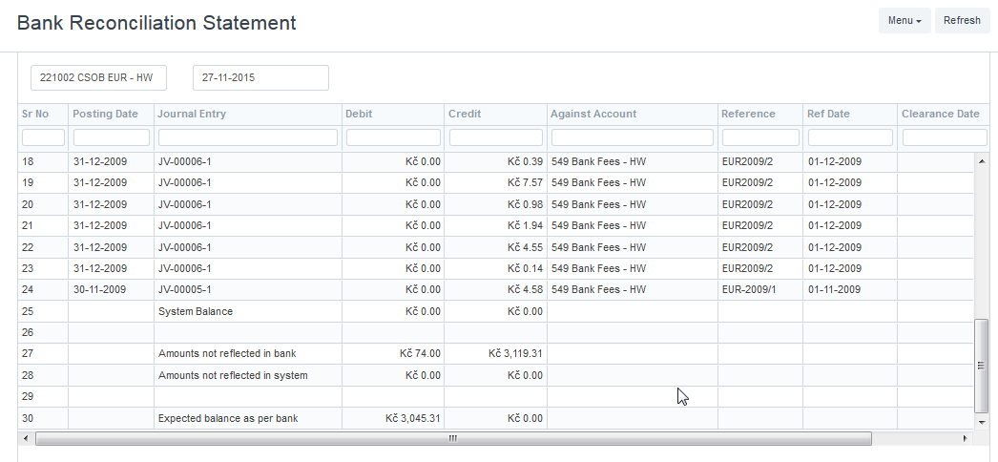Click the bank account field 221002 CSOB EUR - HW
998x462 pixels.
click(98, 77)
